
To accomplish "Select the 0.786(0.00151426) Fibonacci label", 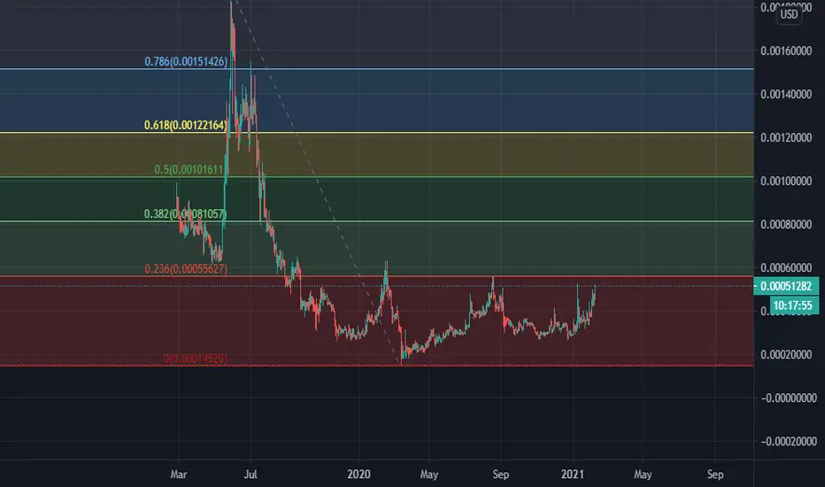I will pos(186,62).
